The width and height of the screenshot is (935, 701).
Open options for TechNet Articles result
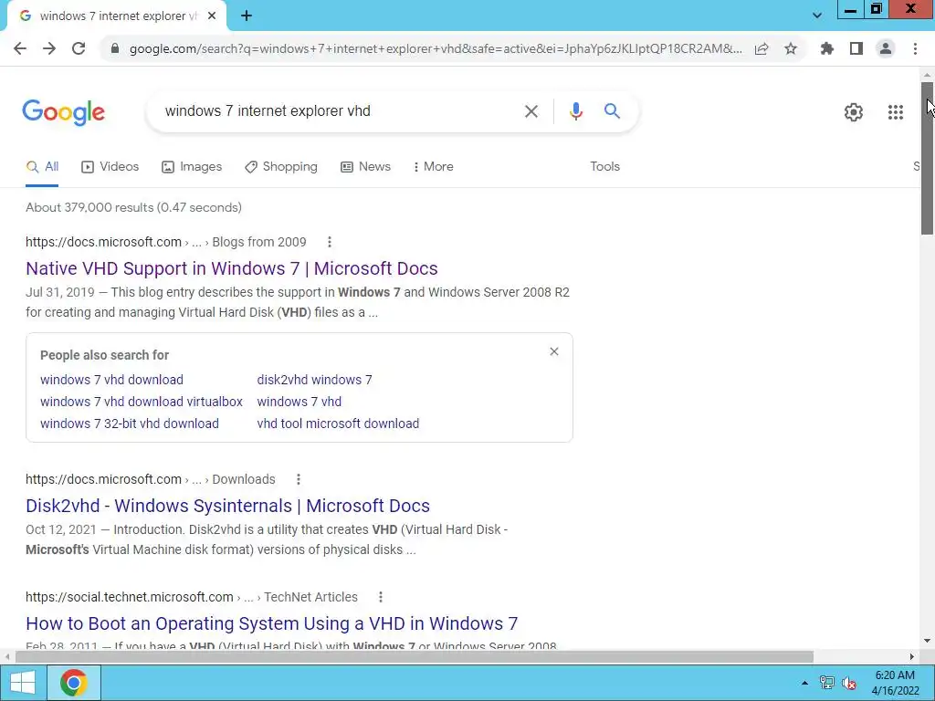pos(381,597)
